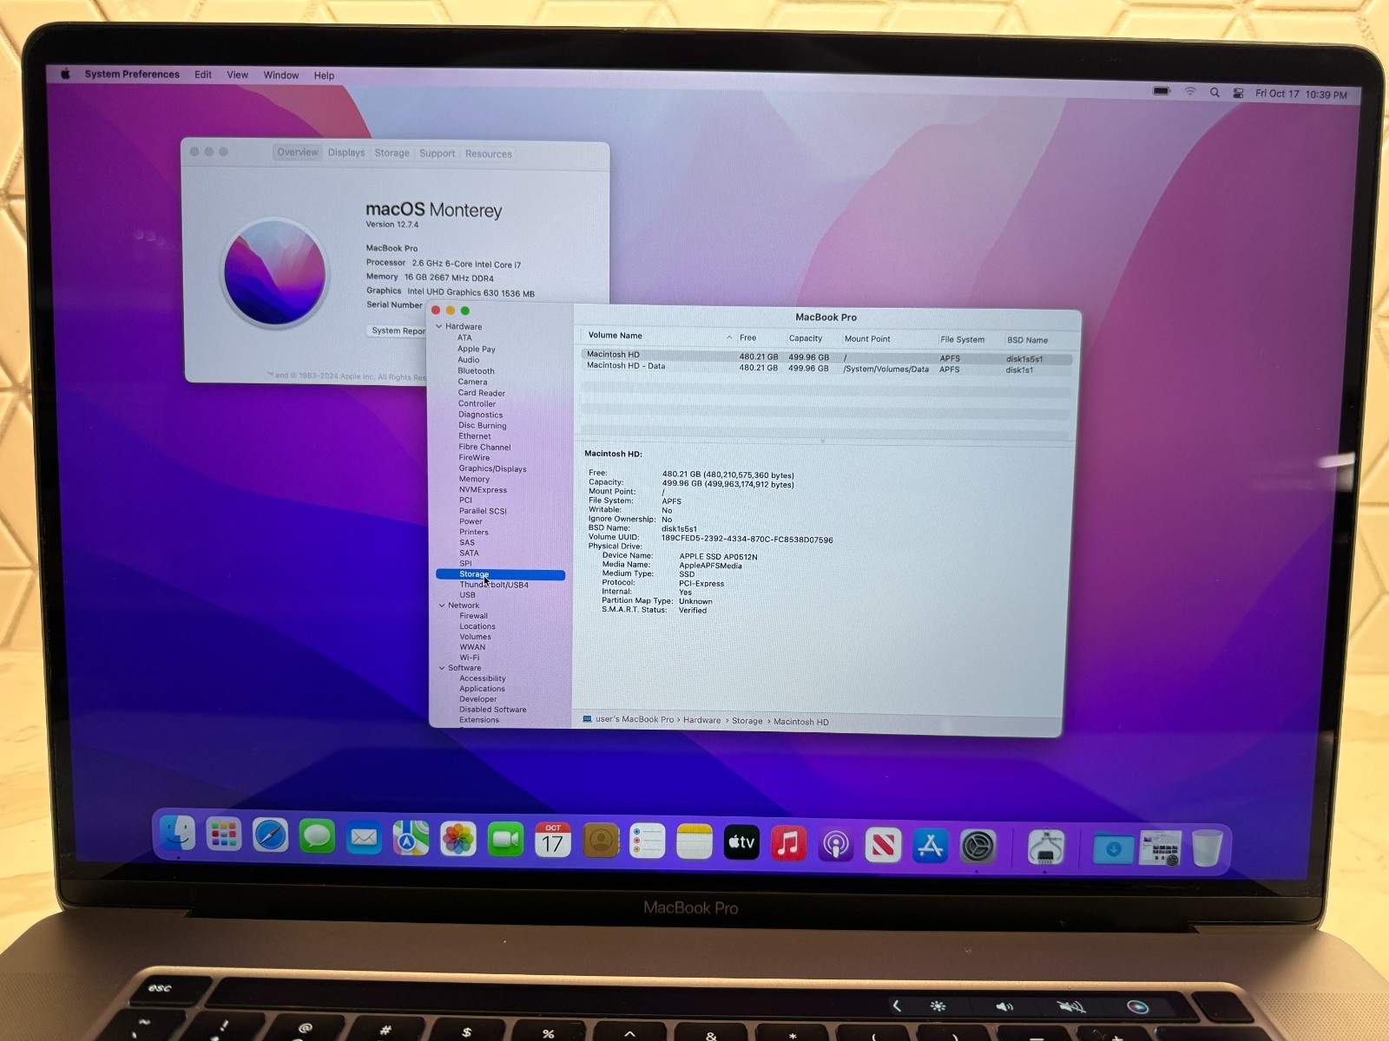Viewport: 1389px width, 1041px height.
Task: Open the Contacts app
Action: click(600, 841)
